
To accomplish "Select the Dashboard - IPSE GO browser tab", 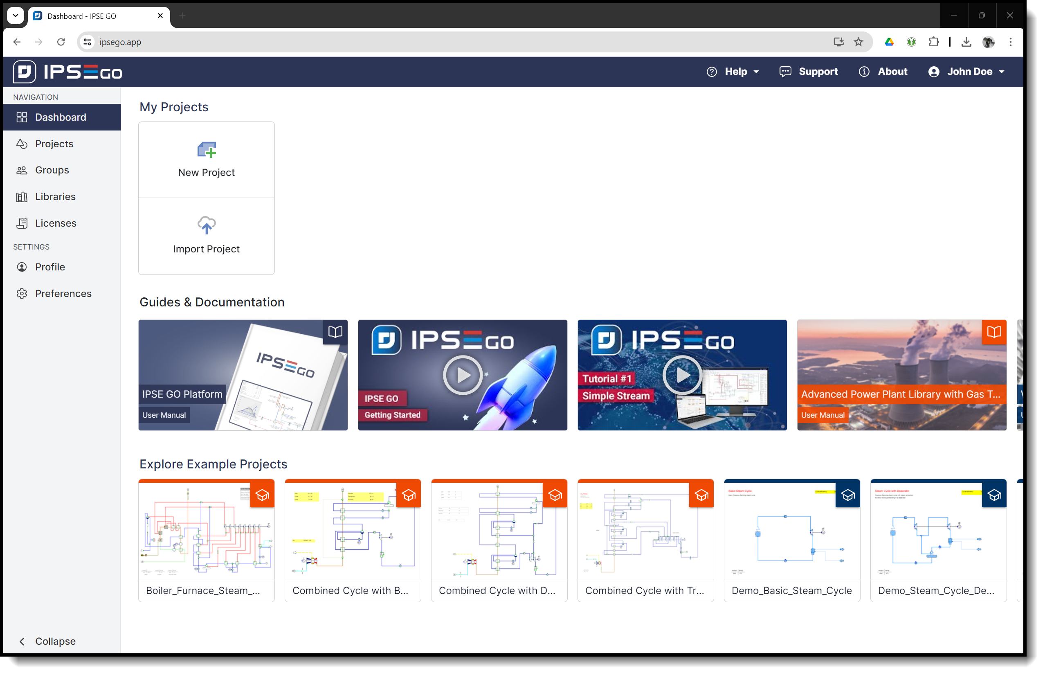I will pyautogui.click(x=81, y=16).
